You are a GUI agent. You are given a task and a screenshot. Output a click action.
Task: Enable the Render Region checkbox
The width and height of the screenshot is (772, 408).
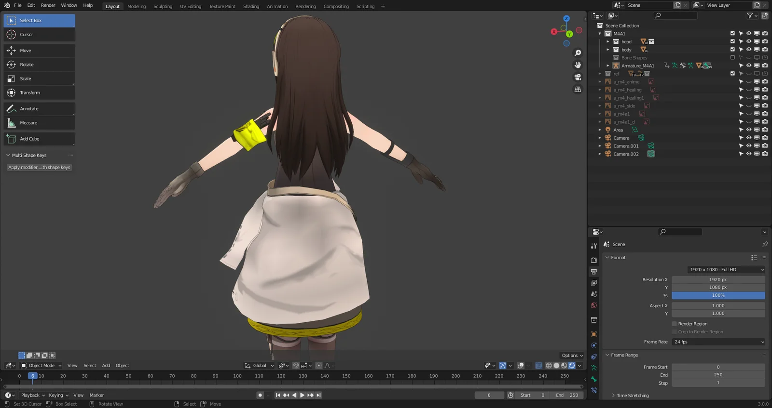(x=675, y=324)
